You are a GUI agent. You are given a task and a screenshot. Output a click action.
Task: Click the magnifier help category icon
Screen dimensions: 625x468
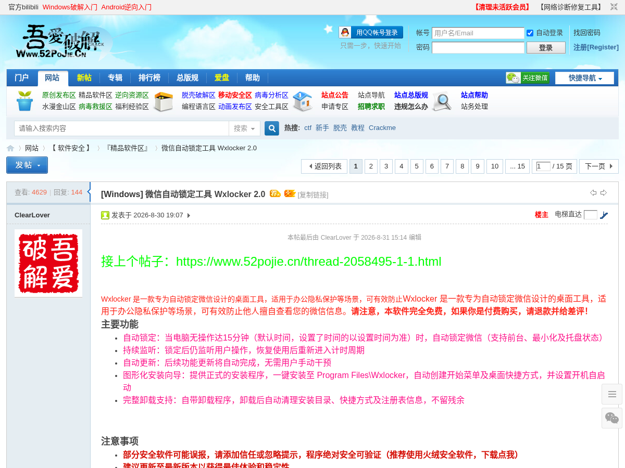pyautogui.click(x=442, y=101)
